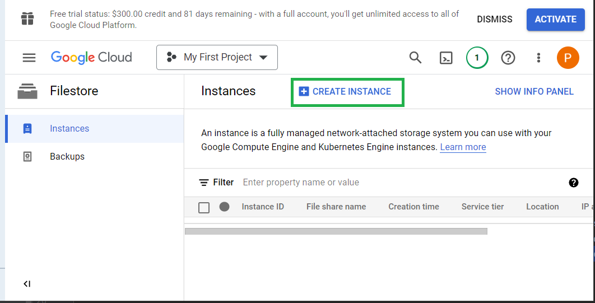Screen dimensions: 595x303
Task: Open the help question mark icon
Action: coord(508,58)
